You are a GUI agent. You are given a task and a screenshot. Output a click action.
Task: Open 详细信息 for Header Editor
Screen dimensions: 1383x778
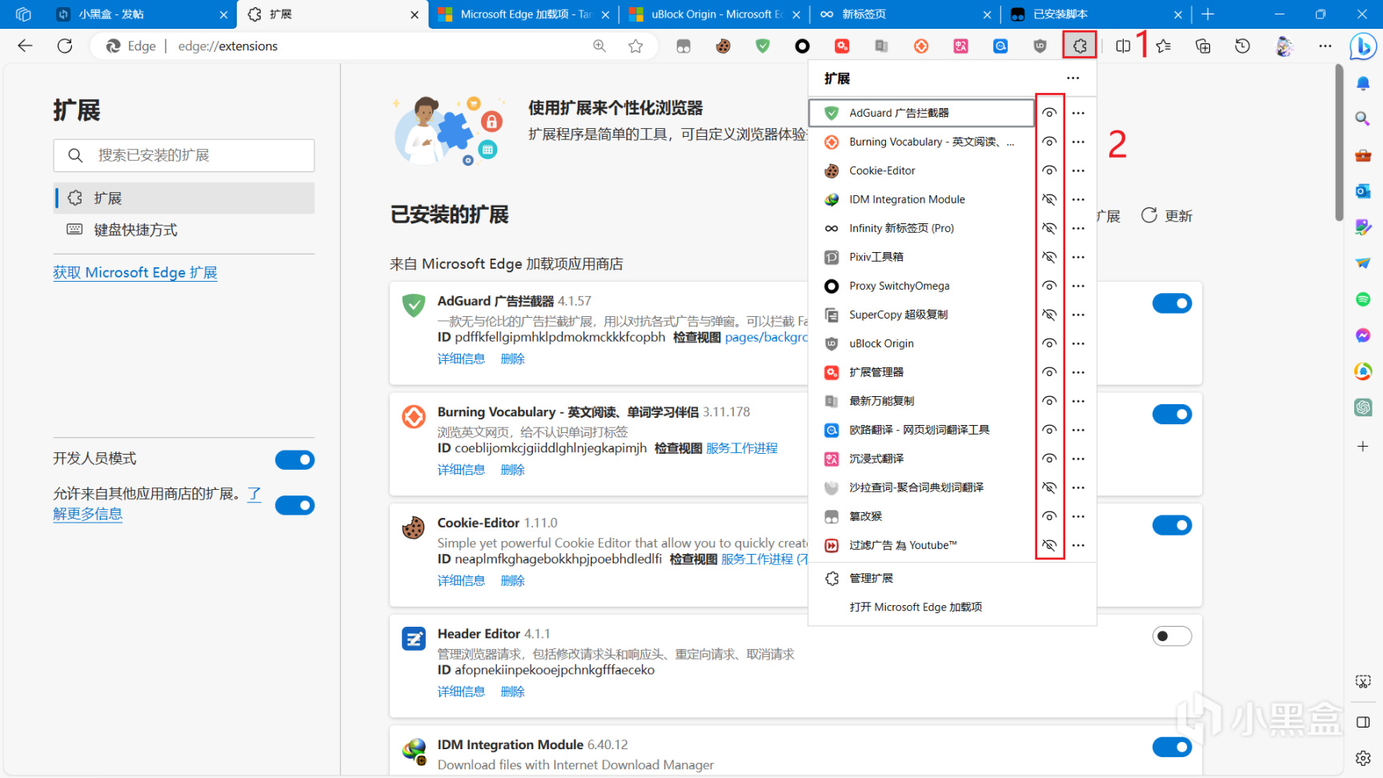[461, 692]
